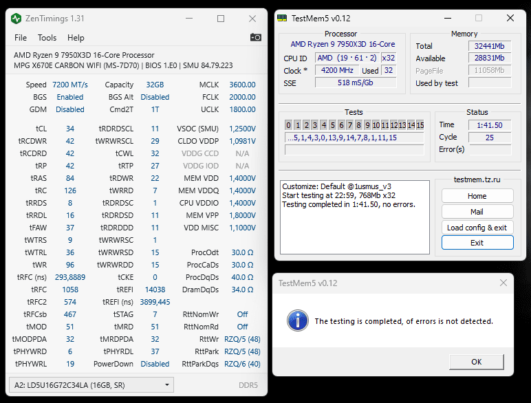Click test number 15 box in Tests
Image resolution: width=531 pixels, height=403 pixels.
(x=420, y=125)
